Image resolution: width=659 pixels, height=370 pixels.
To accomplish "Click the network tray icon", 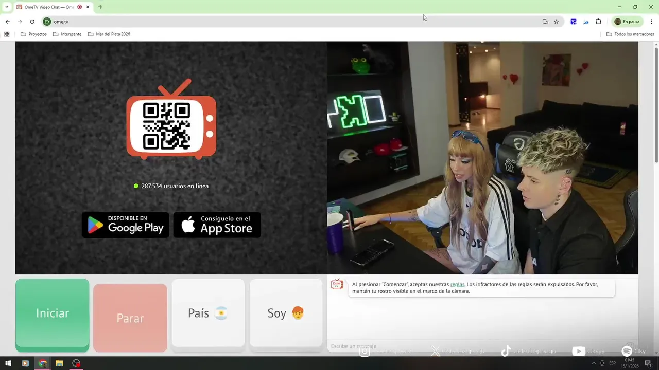I will click(x=602, y=363).
